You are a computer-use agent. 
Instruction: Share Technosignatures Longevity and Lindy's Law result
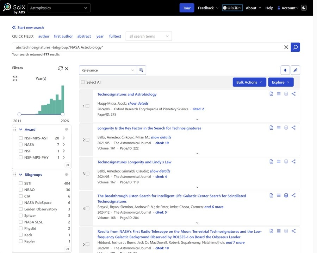coord(293,161)
